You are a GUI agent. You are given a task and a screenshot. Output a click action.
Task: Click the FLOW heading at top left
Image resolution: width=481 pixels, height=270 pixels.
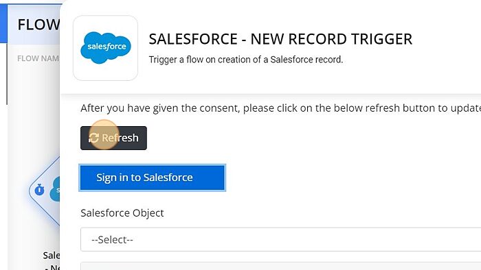click(x=38, y=25)
